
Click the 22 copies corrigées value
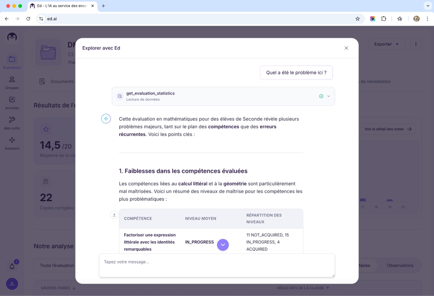click(x=46, y=197)
